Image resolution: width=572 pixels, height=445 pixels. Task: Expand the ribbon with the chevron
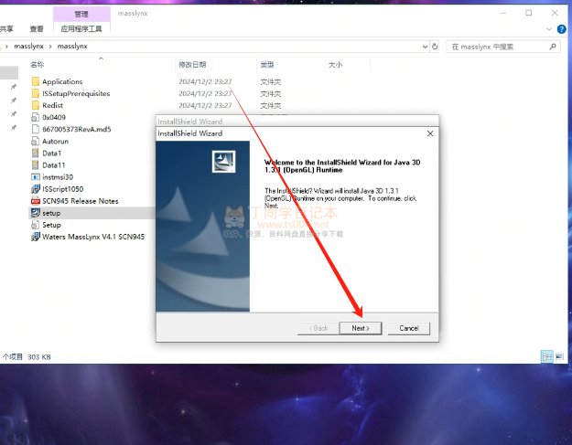(x=549, y=29)
